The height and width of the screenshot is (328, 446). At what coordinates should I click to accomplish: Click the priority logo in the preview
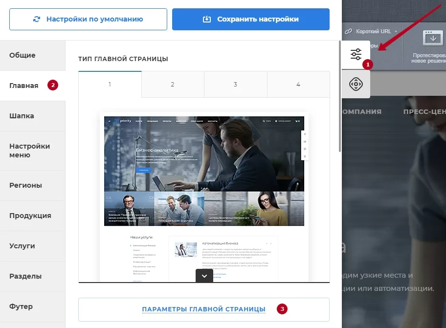tap(123, 121)
